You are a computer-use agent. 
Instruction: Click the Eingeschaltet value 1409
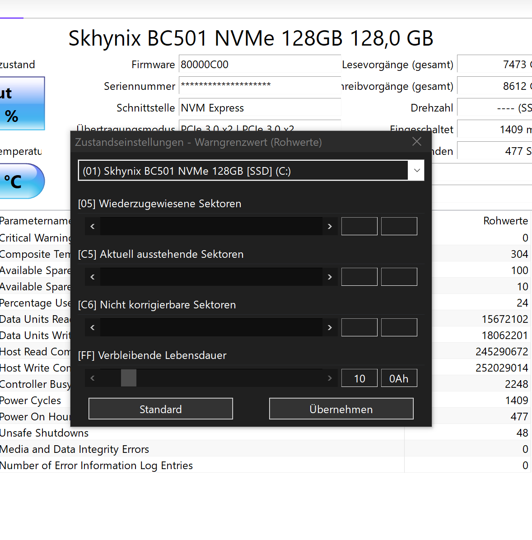(495, 129)
